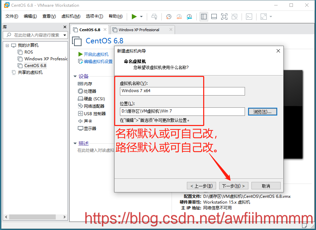Click the library horizontal scrollbar thumb
The height and width of the screenshot is (230, 316).
click(32, 217)
